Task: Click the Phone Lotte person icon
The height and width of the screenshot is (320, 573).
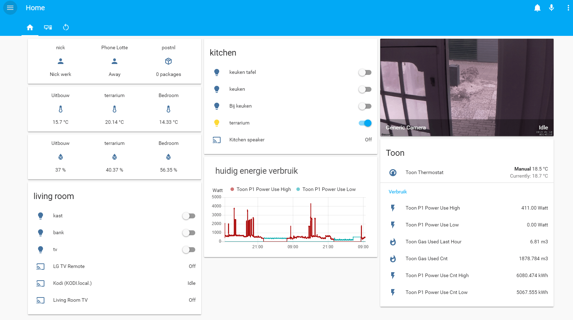Action: [x=115, y=61]
